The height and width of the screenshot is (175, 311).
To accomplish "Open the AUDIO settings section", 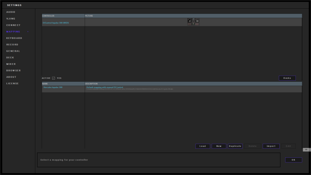I will click(11, 12).
